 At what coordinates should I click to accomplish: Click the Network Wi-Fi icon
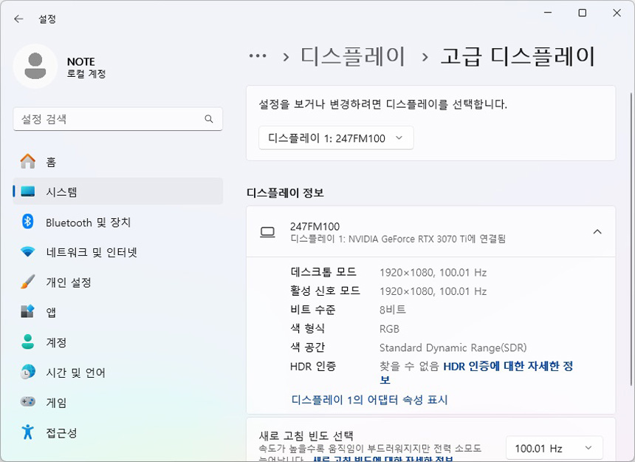[x=28, y=252]
